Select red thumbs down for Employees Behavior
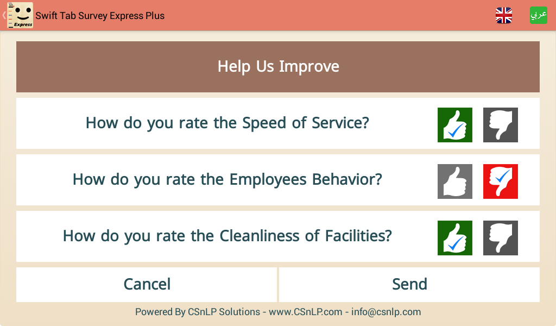The image size is (556, 326). tap(500, 181)
